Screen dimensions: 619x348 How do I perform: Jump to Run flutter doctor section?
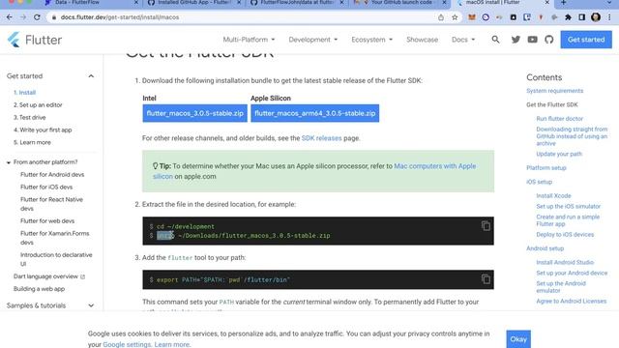(559, 118)
